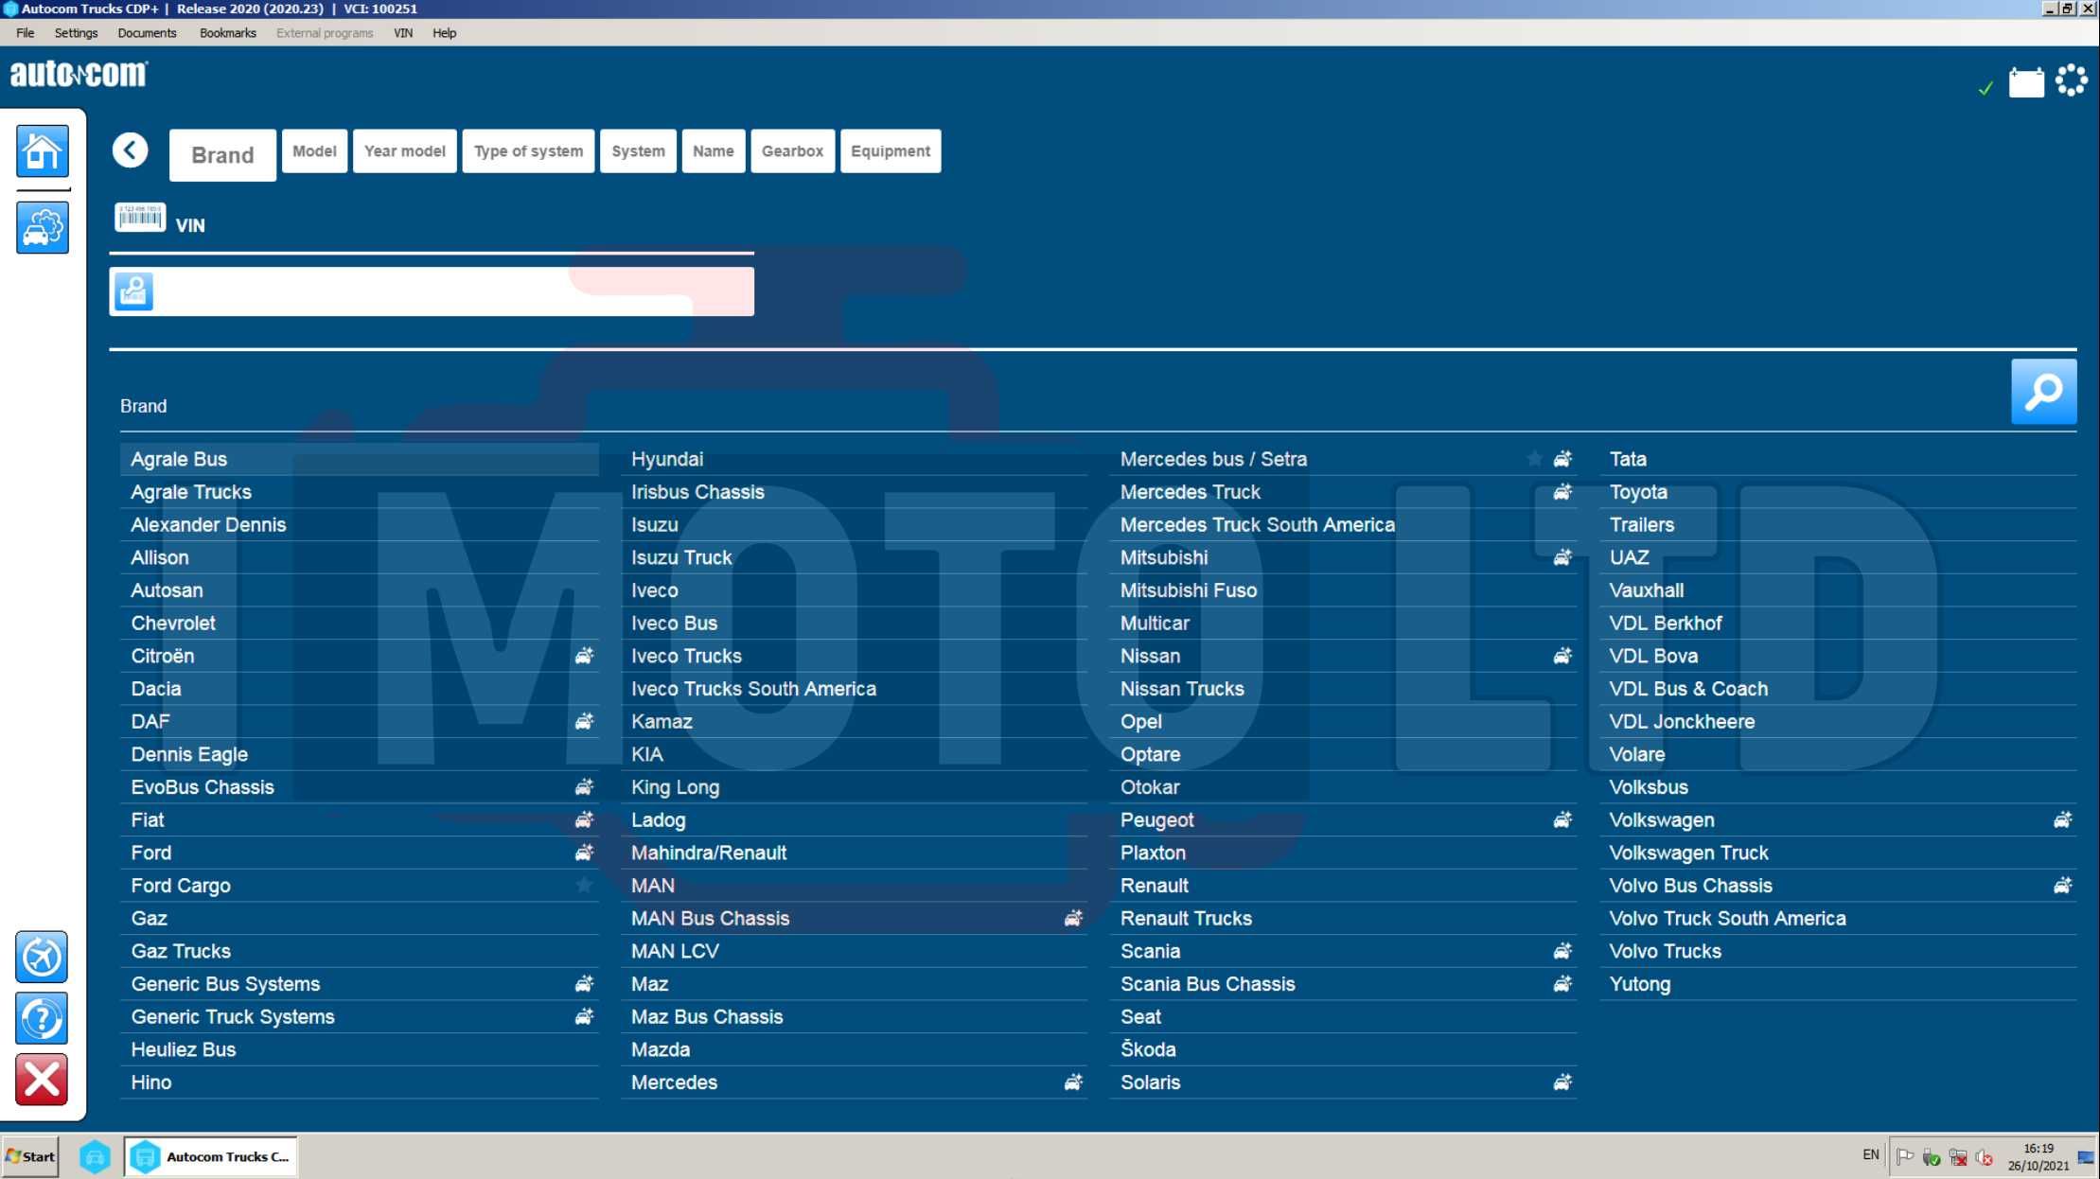Select Agrale Bus brand

(360, 459)
